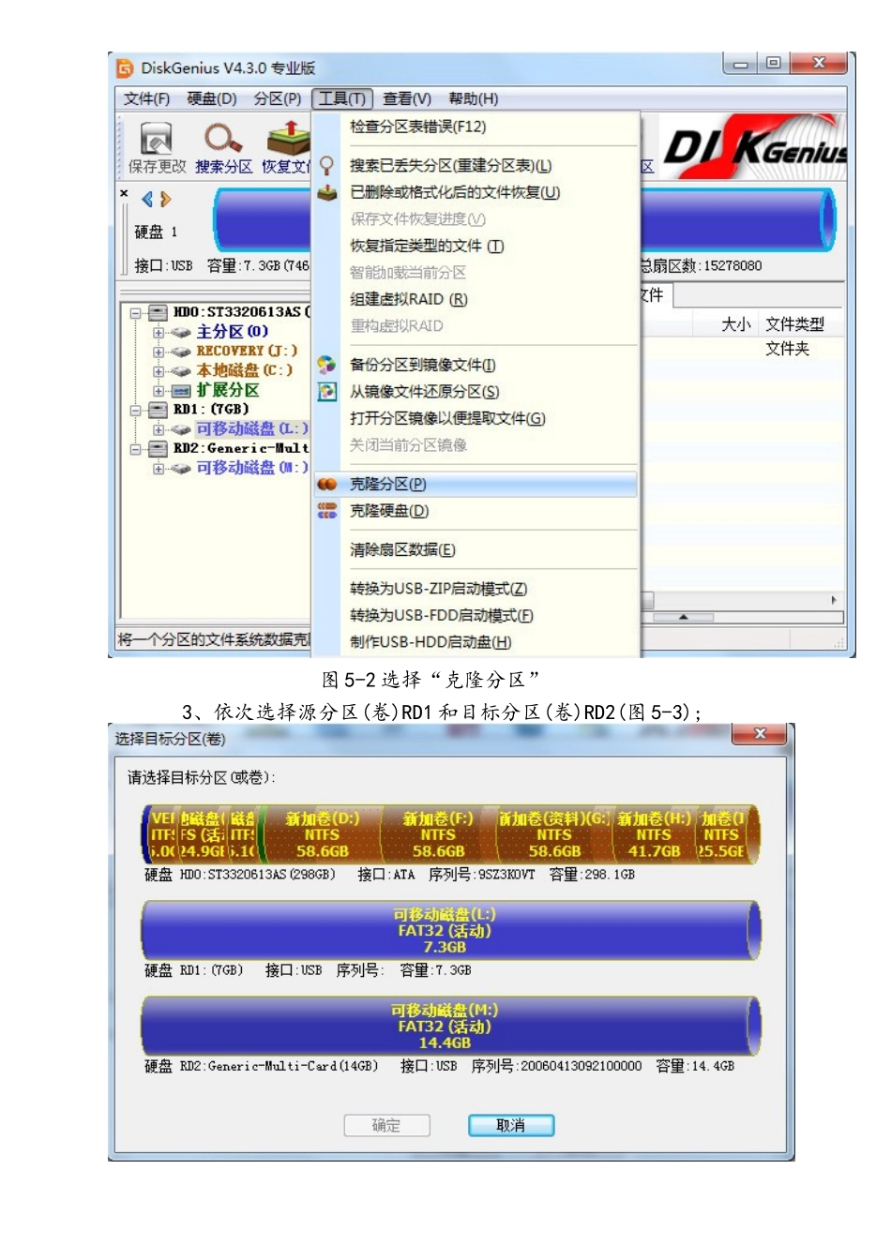The width and height of the screenshot is (891, 1260).
Task: Click the icon beside 从镜像文件还原分区 entry
Action: pos(326,392)
